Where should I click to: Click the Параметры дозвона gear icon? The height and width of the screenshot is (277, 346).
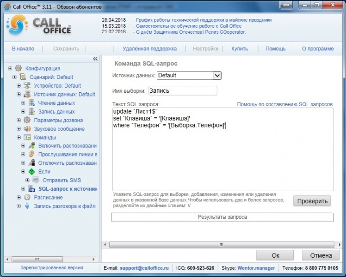point(27,120)
